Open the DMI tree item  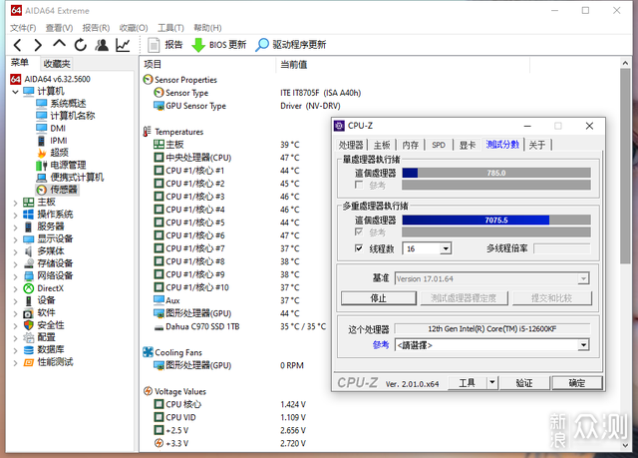(x=58, y=129)
